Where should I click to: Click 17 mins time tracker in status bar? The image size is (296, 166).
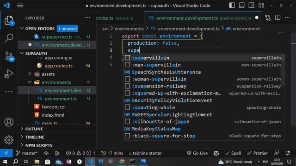(112, 153)
